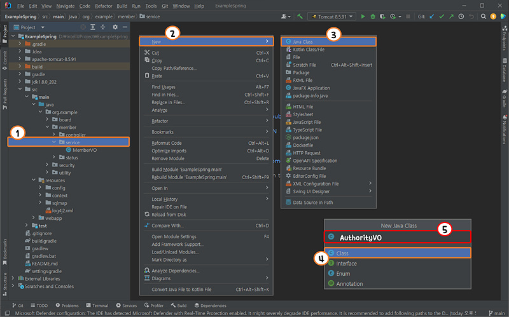The image size is (509, 317).
Task: Select Package in New submenu
Action: [328, 72]
